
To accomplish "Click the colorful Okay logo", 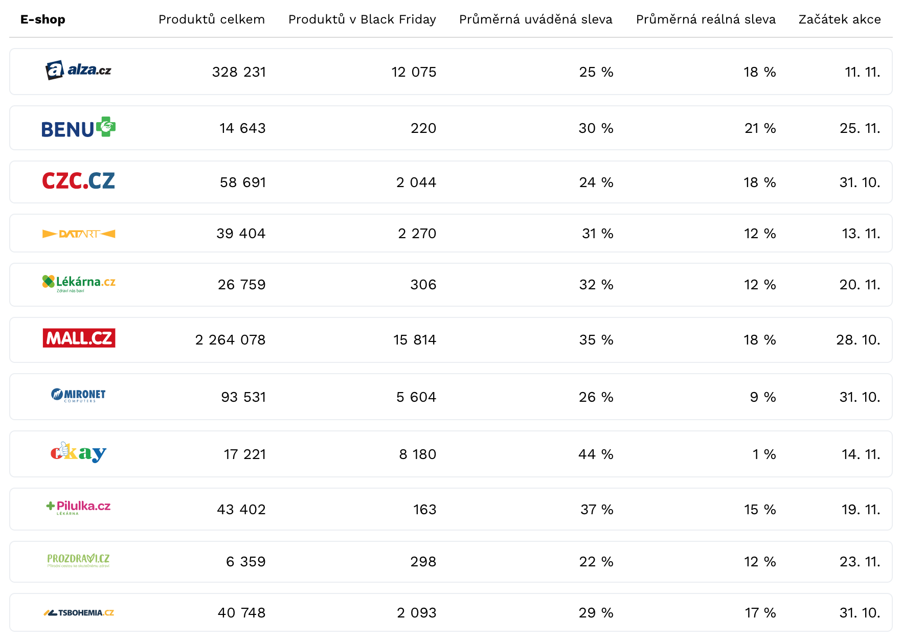I will (x=78, y=453).
